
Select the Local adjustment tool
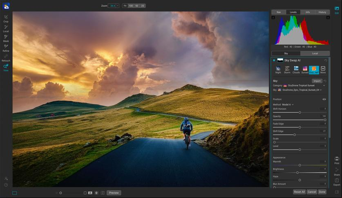(6, 28)
